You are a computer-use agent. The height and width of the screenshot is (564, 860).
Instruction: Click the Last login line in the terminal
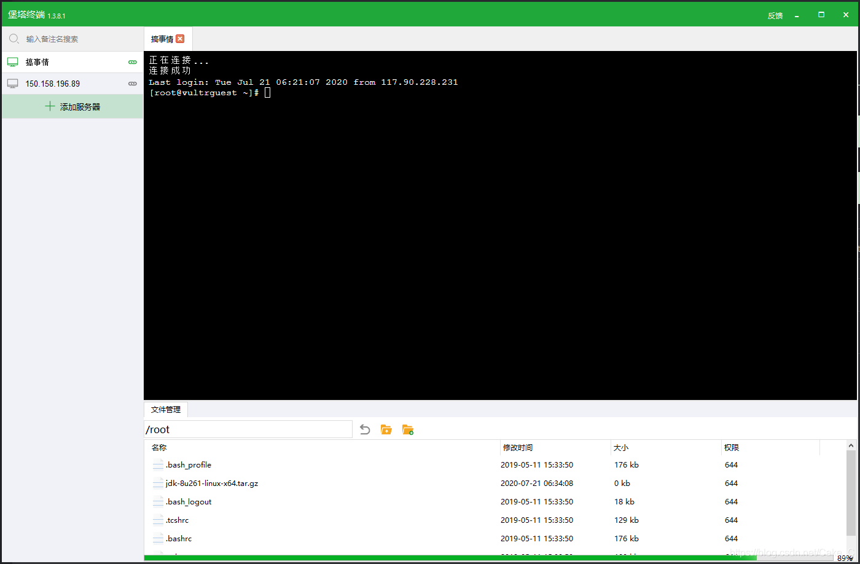(303, 82)
